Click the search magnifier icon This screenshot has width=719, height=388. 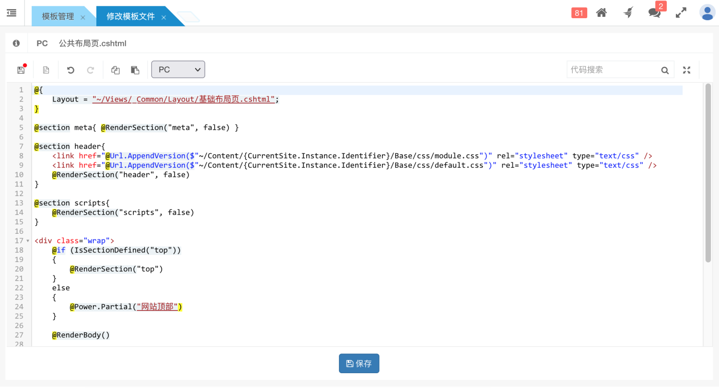coord(665,70)
